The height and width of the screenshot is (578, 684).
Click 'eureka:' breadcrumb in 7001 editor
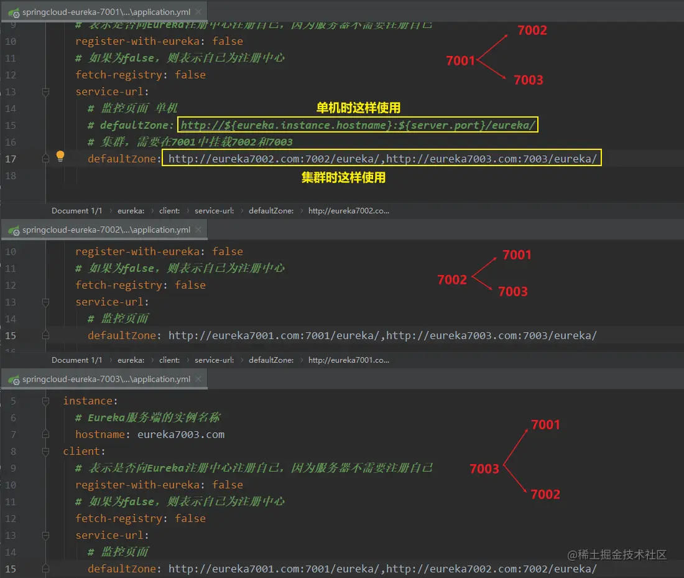point(131,211)
